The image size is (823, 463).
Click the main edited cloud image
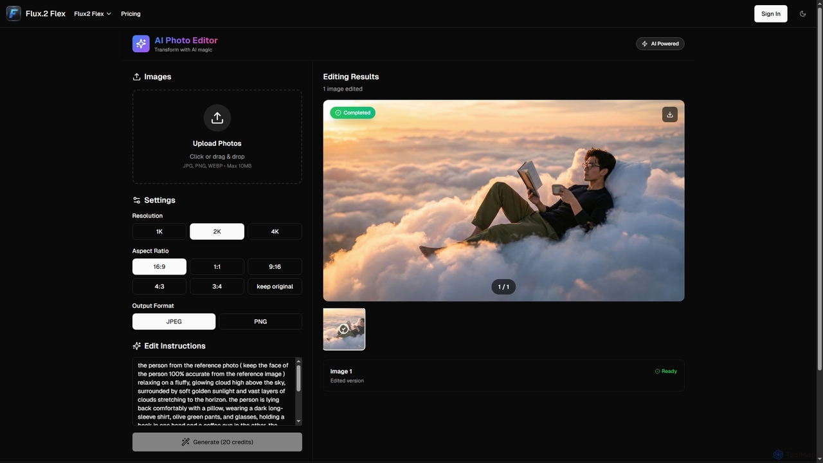click(x=503, y=201)
